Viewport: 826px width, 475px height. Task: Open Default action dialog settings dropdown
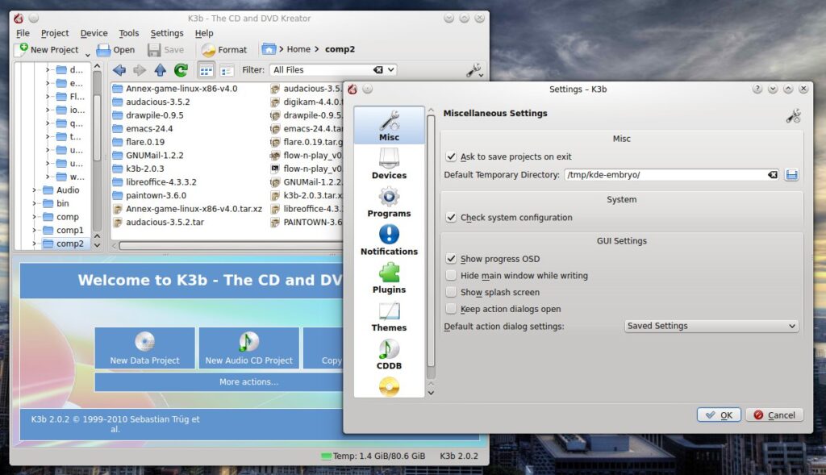click(x=711, y=326)
